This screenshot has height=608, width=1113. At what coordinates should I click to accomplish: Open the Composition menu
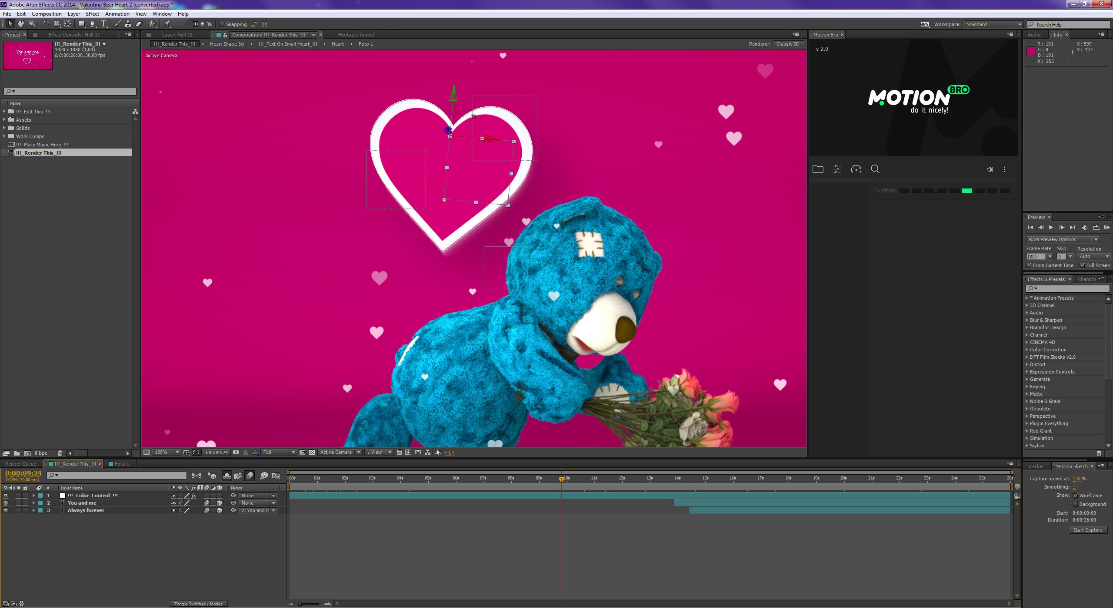[x=47, y=14]
